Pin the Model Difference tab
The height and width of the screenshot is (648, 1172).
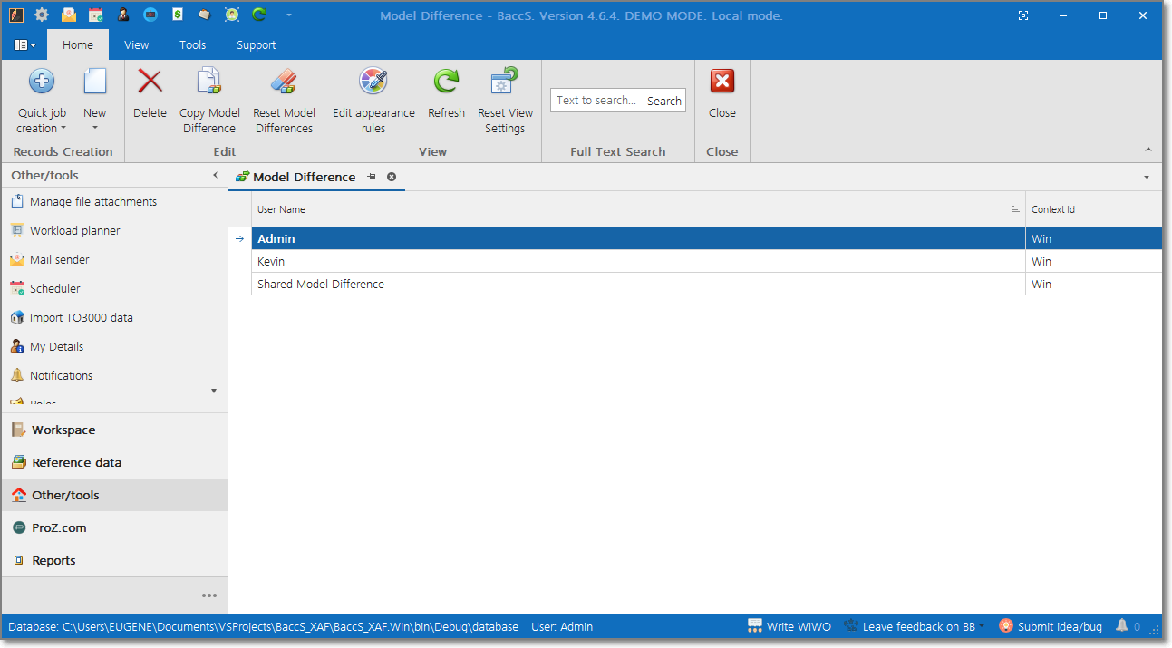click(372, 177)
